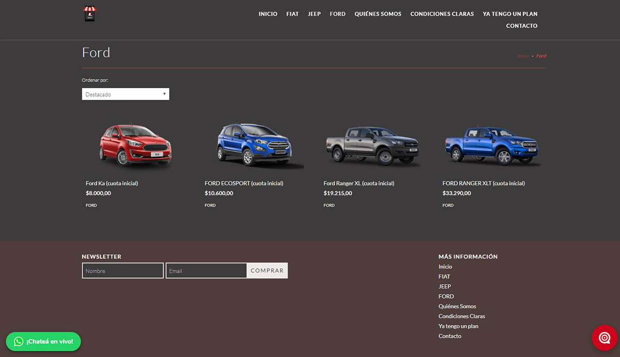Open the red Ford Ka image
This screenshot has width=620, height=357.
click(x=135, y=145)
